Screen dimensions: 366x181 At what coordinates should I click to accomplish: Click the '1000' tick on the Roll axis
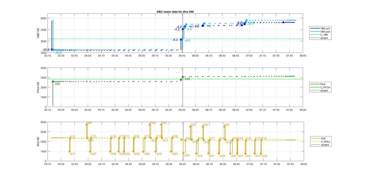click(43, 151)
